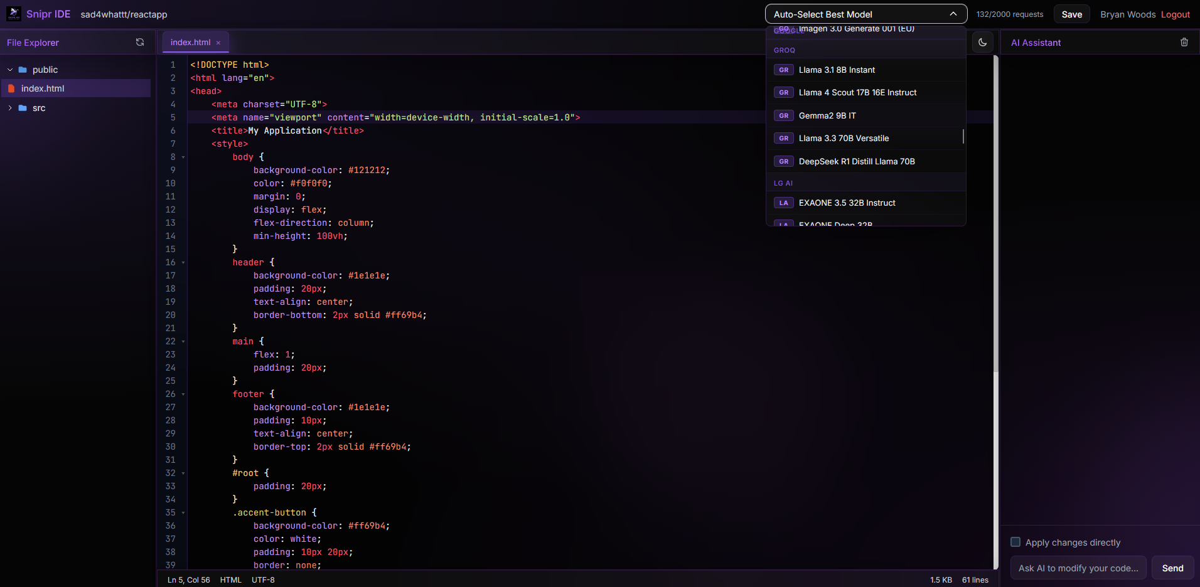Choose Gemma2 9B IT model
The height and width of the screenshot is (587, 1200).
tap(865, 115)
